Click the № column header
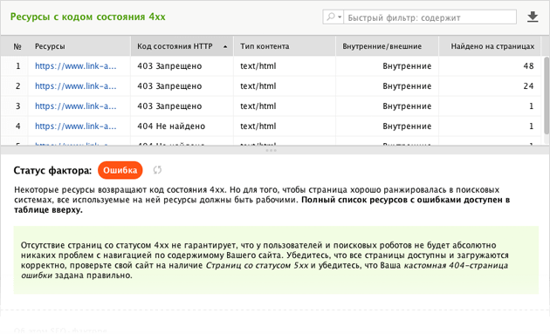Screen dimensions: 550x334 (17, 46)
